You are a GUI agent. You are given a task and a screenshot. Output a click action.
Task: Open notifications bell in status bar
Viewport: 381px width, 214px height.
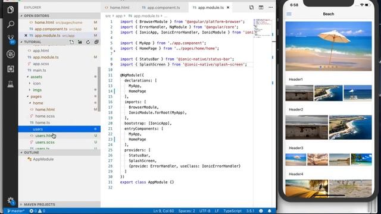270,211
